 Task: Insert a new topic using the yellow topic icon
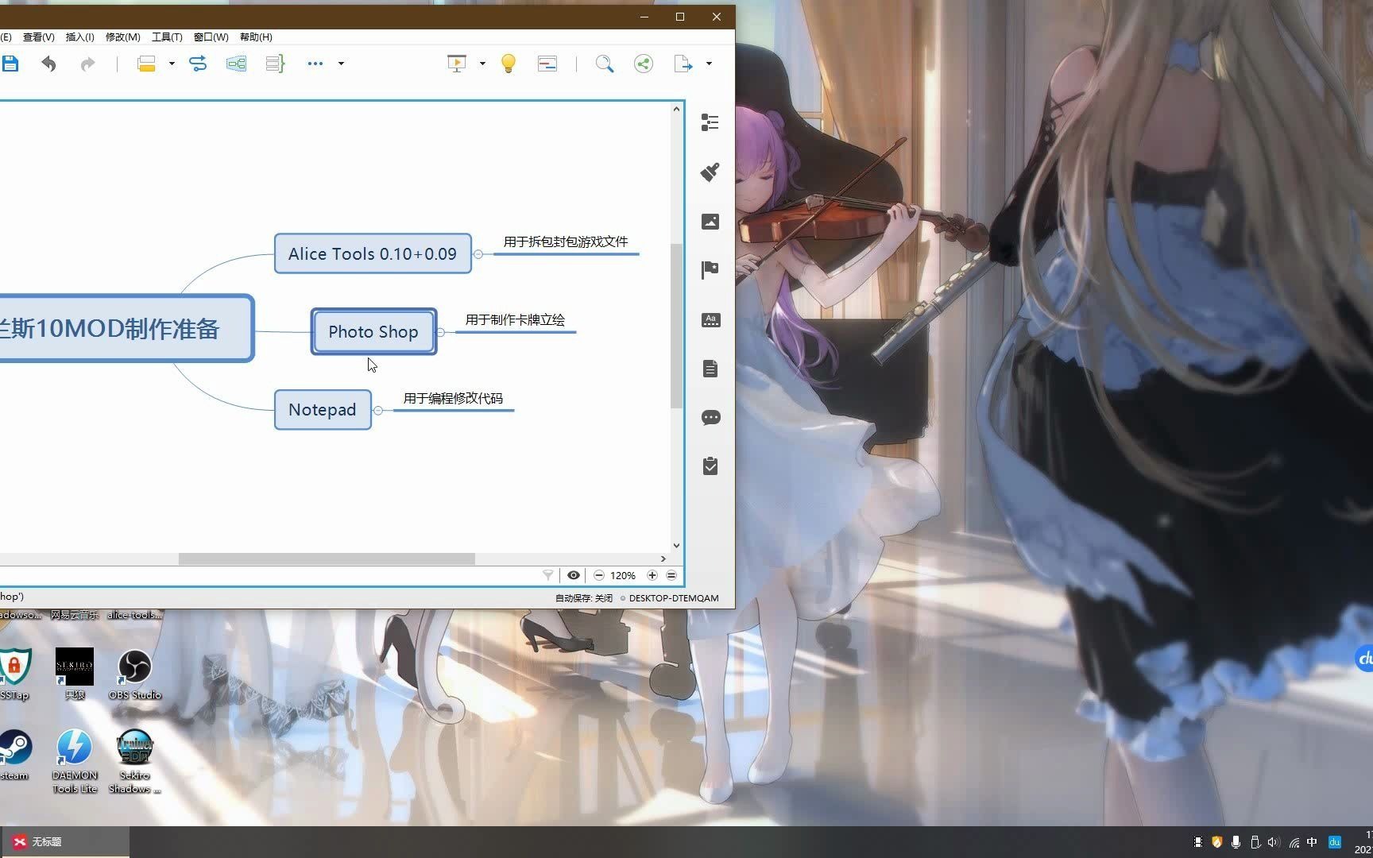coord(146,64)
